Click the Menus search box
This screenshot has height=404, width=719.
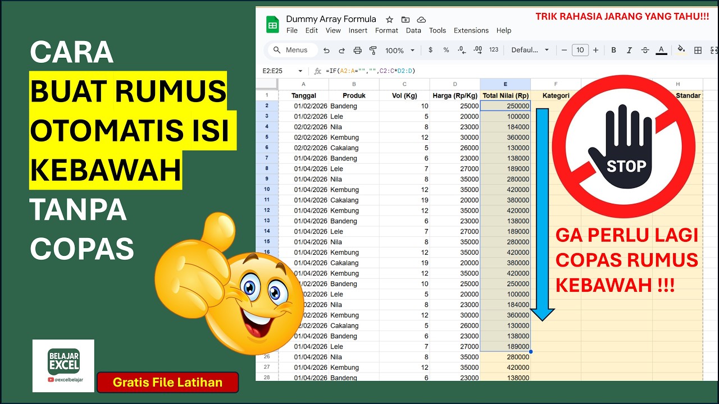pos(292,50)
